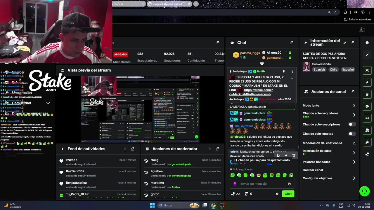The width and height of the screenshot is (374, 210).
Task: Toggle the chat bubble icon in the right sidebar
Action: [367, 106]
